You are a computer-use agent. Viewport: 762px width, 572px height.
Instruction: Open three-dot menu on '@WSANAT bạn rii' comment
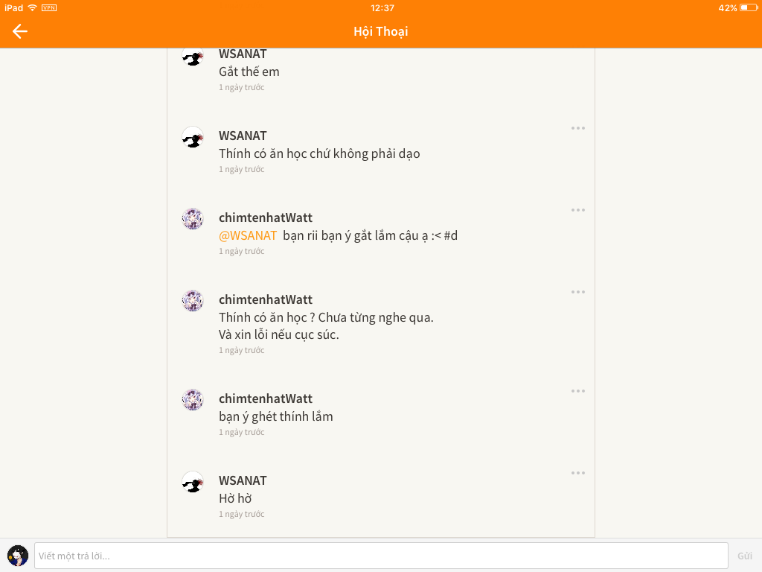[x=577, y=210]
